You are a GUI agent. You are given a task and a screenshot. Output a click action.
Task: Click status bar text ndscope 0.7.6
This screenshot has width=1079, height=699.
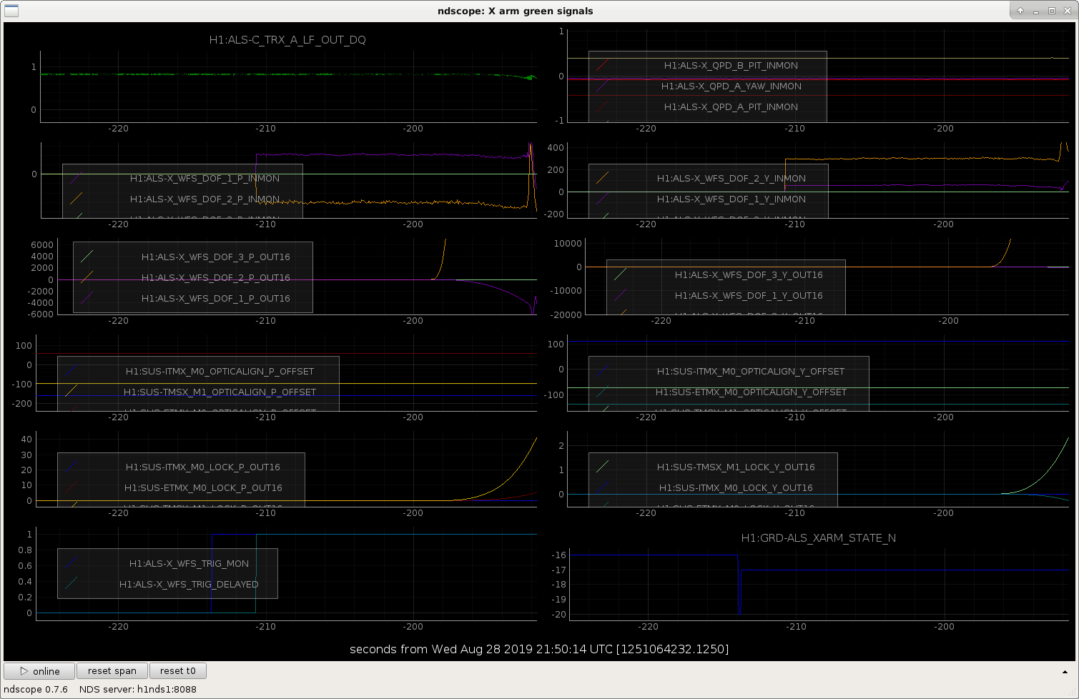36,690
